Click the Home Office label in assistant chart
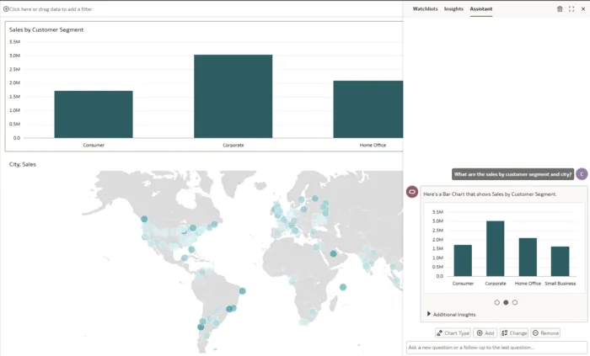 click(528, 284)
